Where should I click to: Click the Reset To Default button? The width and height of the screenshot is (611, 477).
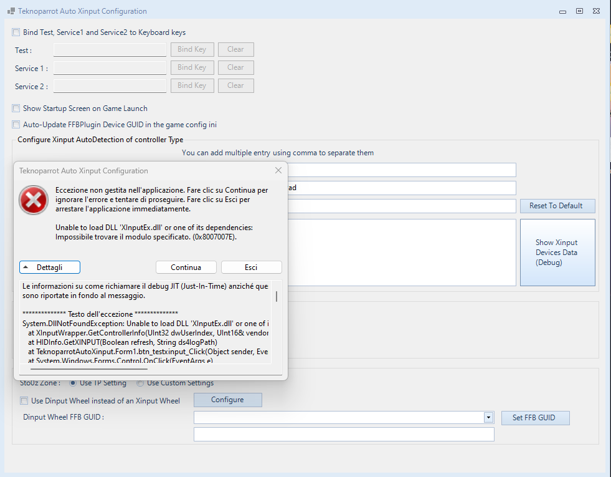pyautogui.click(x=557, y=206)
